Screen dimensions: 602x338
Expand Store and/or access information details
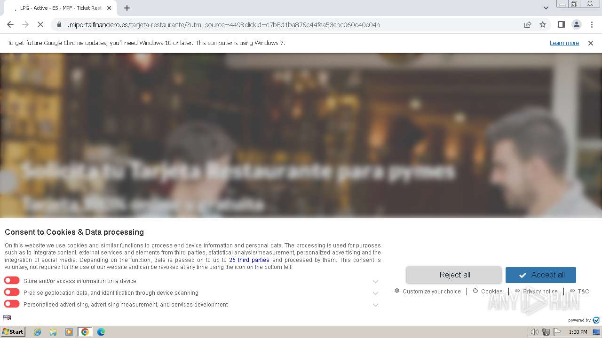pyautogui.click(x=376, y=282)
